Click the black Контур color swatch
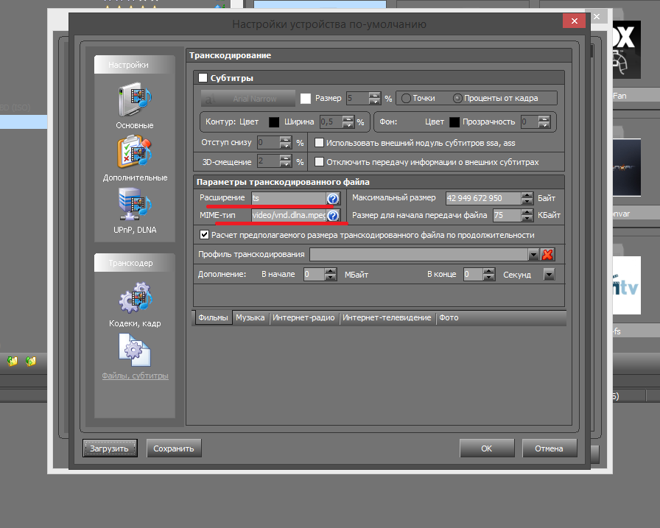Image resolution: width=660 pixels, height=528 pixels. point(273,122)
